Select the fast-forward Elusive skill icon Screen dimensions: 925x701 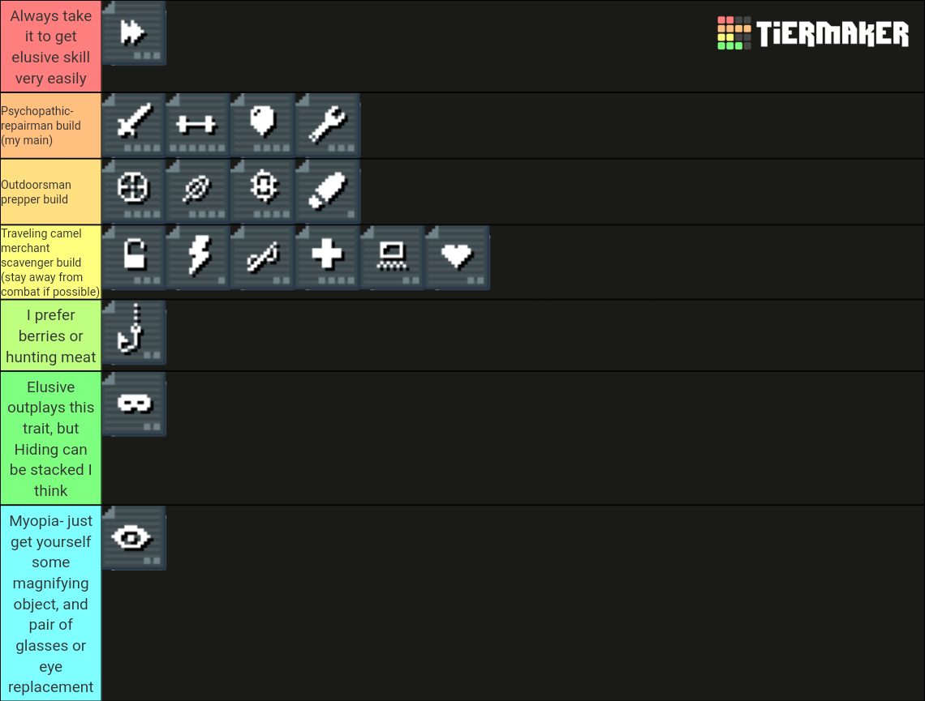click(133, 32)
